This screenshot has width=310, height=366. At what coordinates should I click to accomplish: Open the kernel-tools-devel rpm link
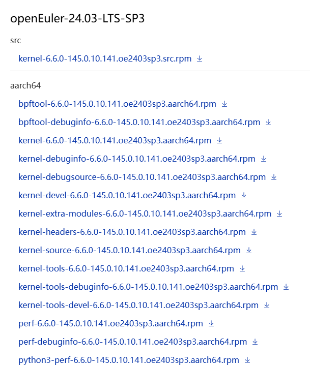[138, 306]
